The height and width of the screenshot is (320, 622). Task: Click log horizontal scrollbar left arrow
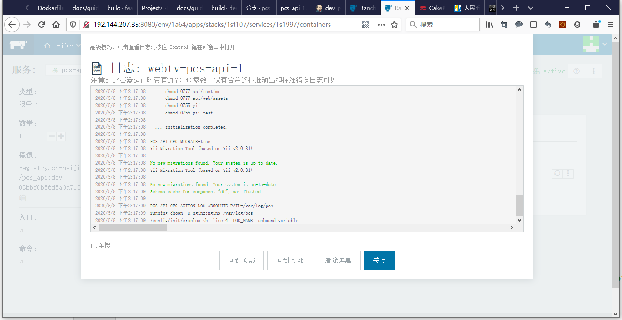(x=95, y=227)
